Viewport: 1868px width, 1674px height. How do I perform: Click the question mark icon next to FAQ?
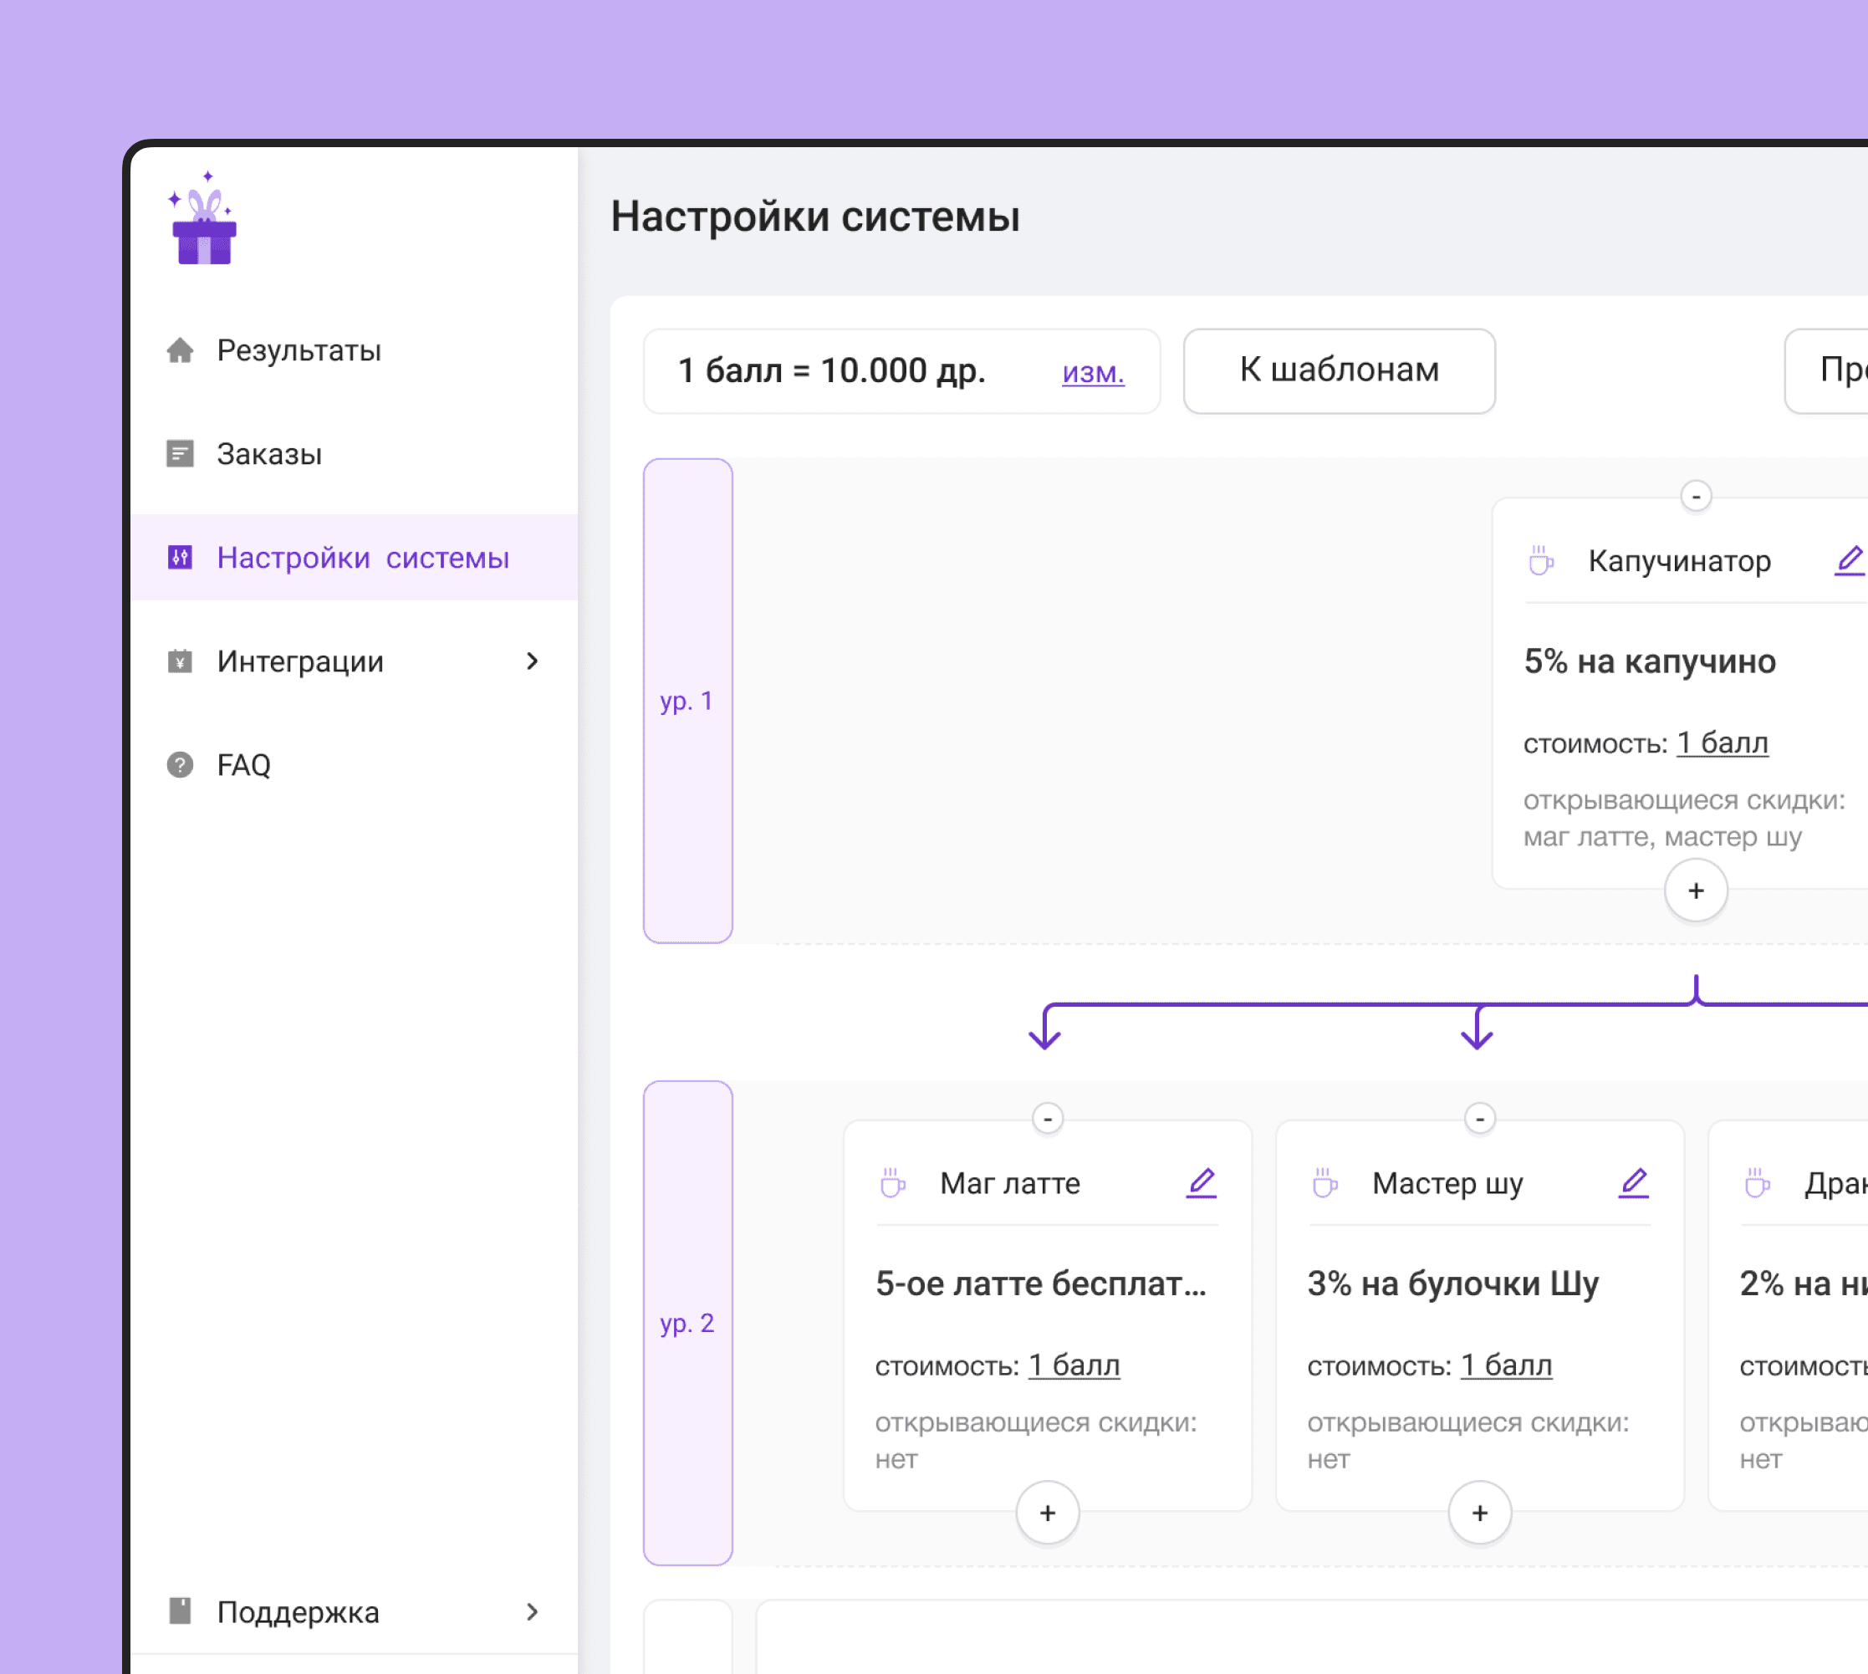point(181,764)
